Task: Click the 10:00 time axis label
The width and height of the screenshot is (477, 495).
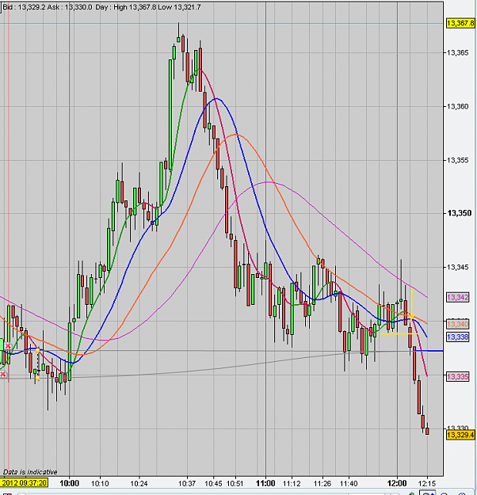Action: click(x=70, y=483)
